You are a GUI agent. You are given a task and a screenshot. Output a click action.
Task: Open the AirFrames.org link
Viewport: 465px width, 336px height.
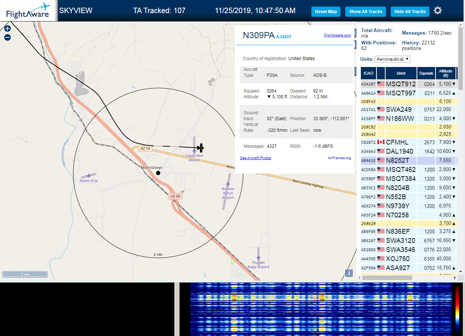click(x=339, y=158)
